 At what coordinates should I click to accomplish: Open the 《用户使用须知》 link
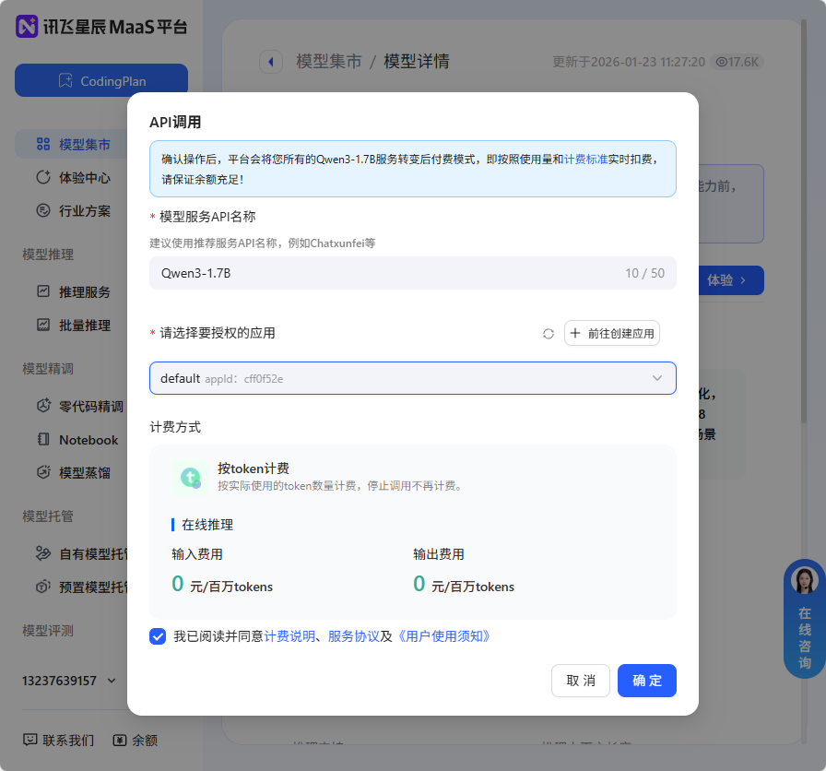click(442, 636)
